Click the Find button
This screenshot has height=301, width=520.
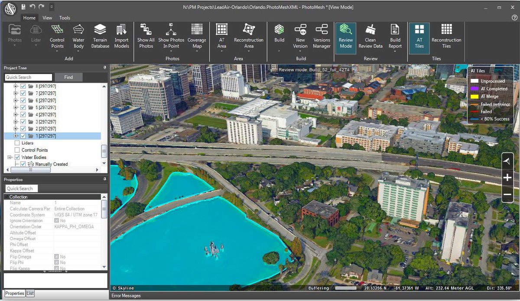pos(68,77)
